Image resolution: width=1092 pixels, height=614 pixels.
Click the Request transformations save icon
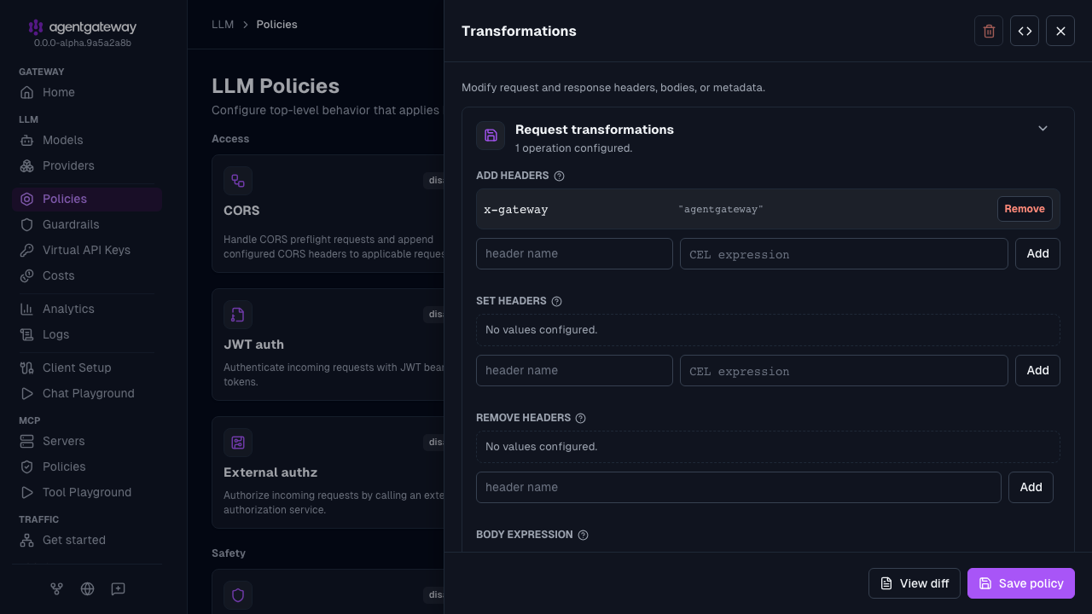pyautogui.click(x=491, y=135)
